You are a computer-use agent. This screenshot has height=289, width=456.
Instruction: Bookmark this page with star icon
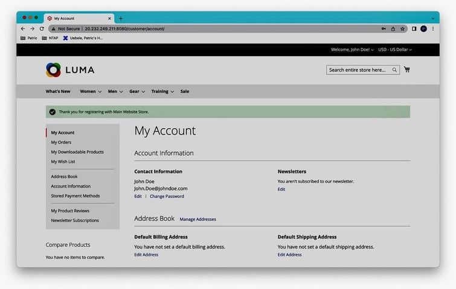point(403,28)
